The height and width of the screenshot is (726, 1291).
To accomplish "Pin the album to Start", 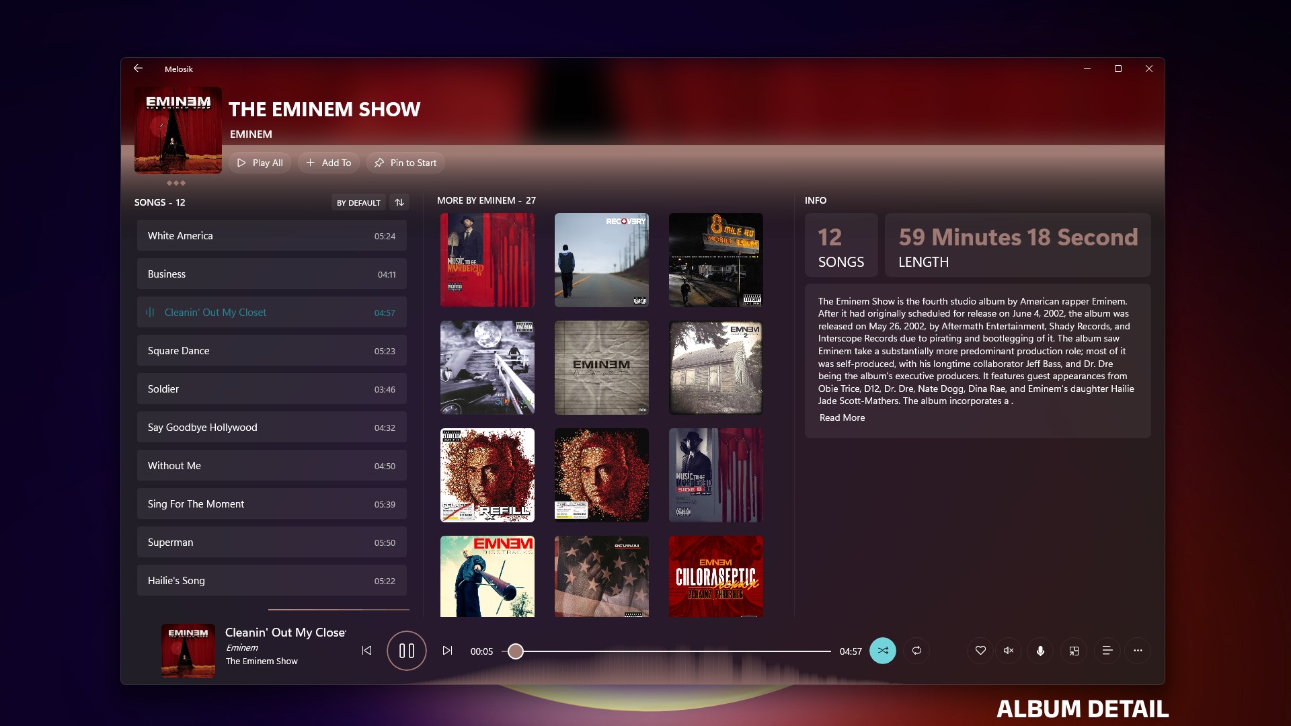I will [405, 162].
